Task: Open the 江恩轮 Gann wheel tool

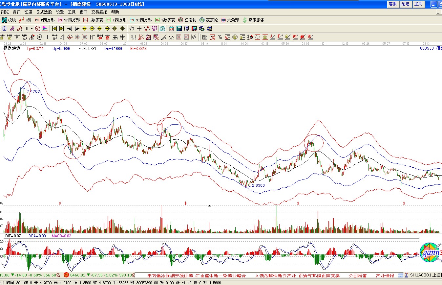Action: click(187, 20)
